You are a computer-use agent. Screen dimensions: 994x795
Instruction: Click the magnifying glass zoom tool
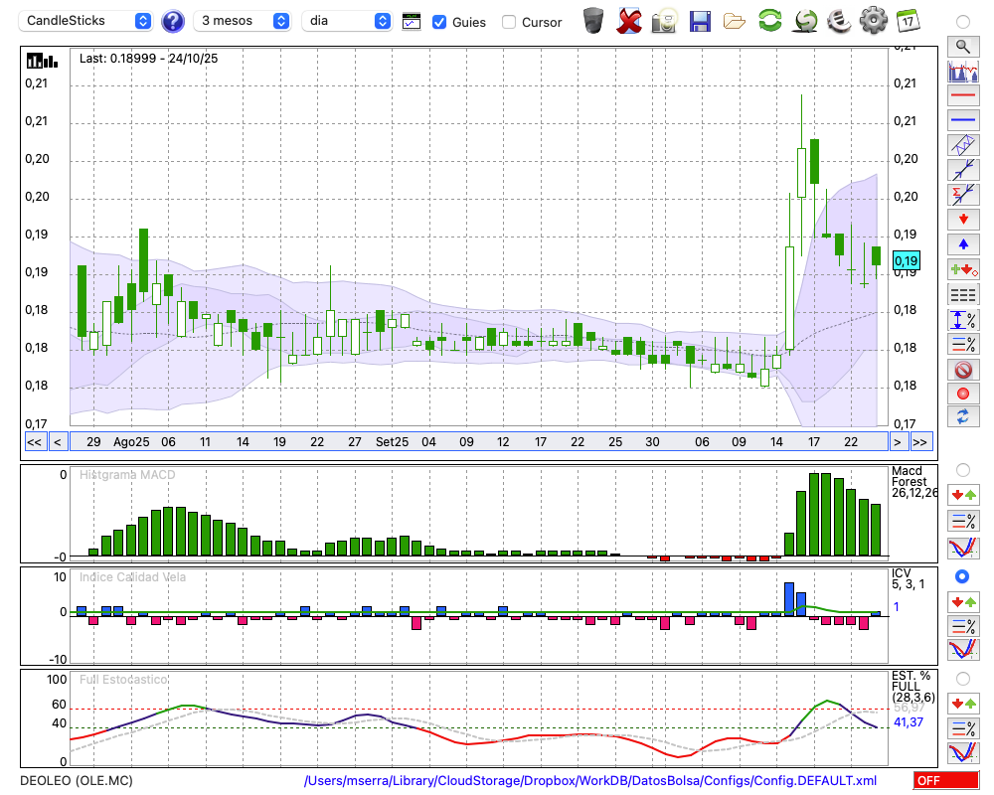[962, 46]
